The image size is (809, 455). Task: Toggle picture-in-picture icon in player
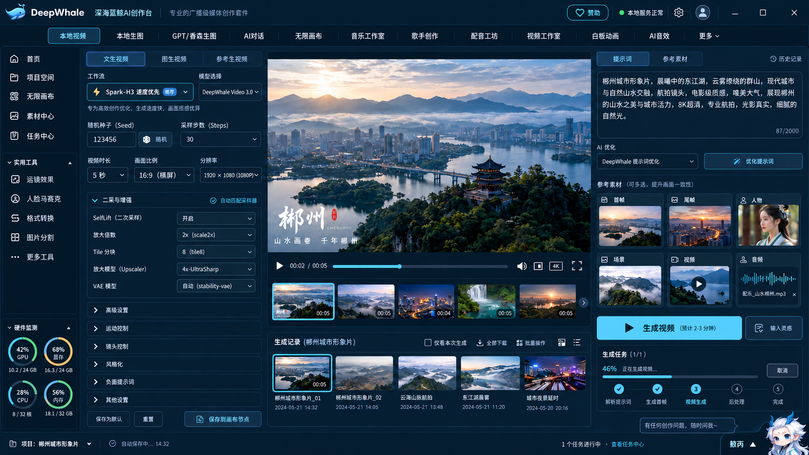click(538, 266)
